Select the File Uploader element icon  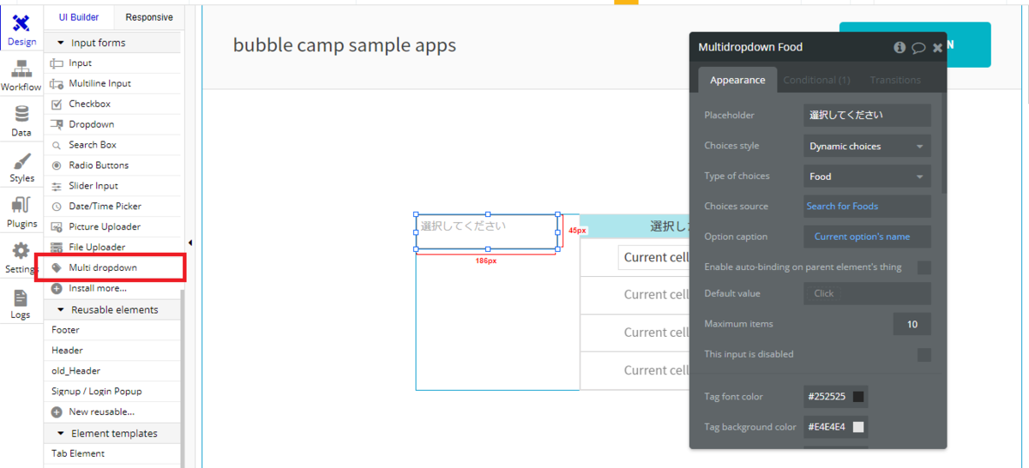57,248
